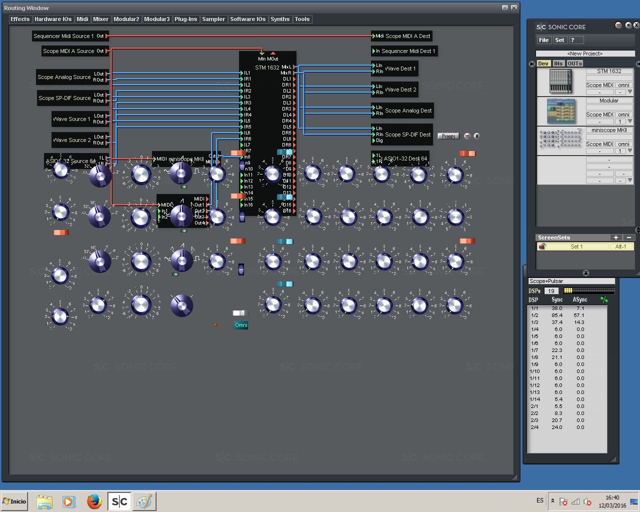Viewport: 640px width, 512px height.
Task: Toggle the orange switch beside the In15 input
Action: tap(237, 196)
